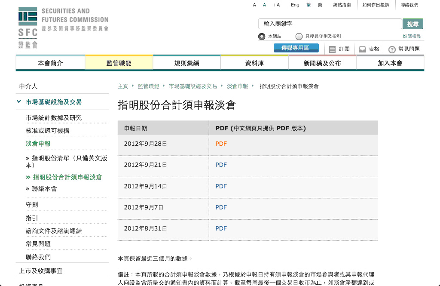Open the 規則彙編 main menu tab
This screenshot has height=286, width=440.
(186, 63)
